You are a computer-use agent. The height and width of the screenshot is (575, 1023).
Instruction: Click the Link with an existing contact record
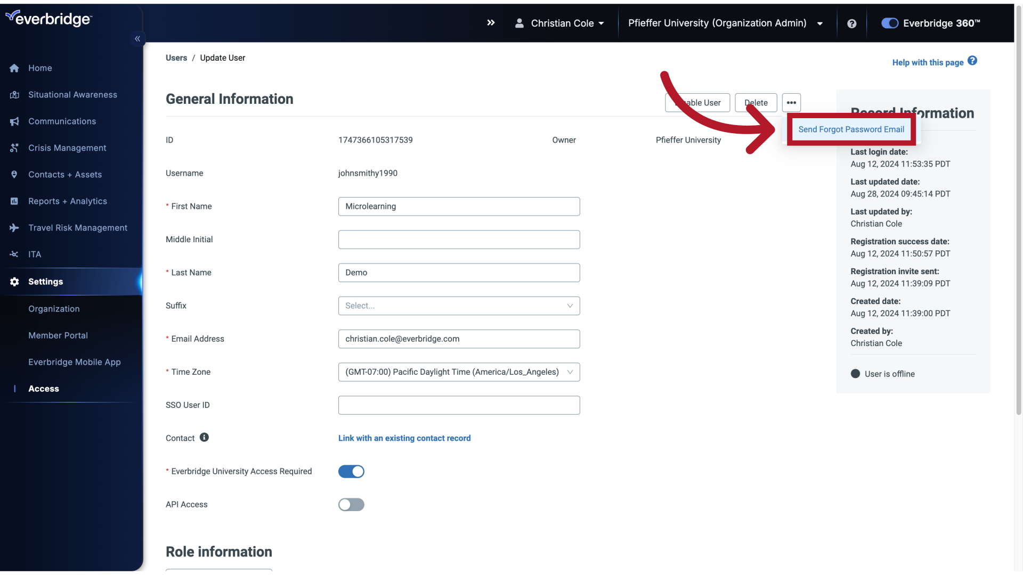(x=404, y=438)
